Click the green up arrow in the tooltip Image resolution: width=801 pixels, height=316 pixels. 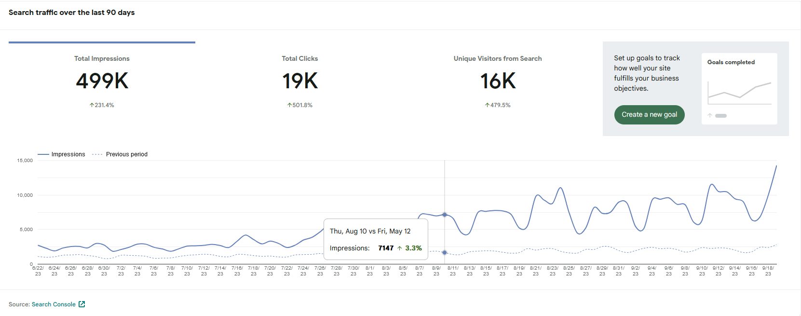[x=399, y=248]
